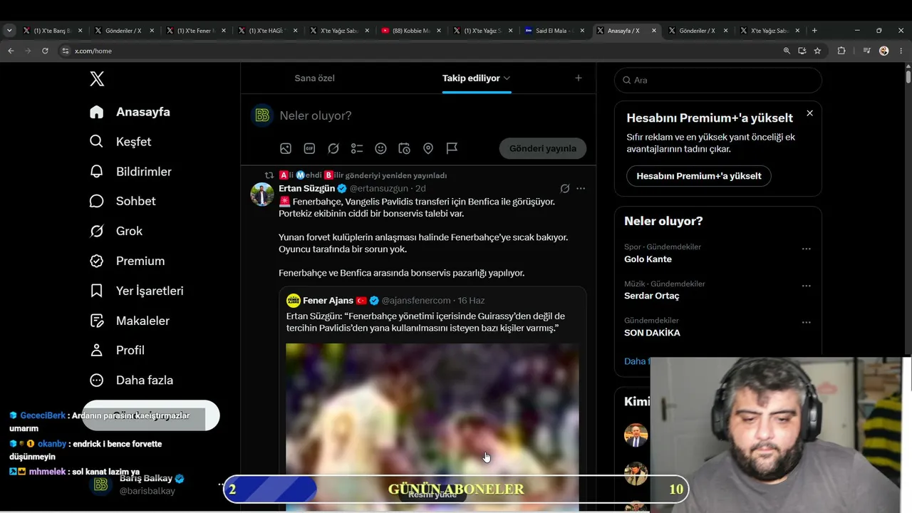Screen dimensions: 912x513
Task: Add a poll to the new post
Action: (357, 148)
